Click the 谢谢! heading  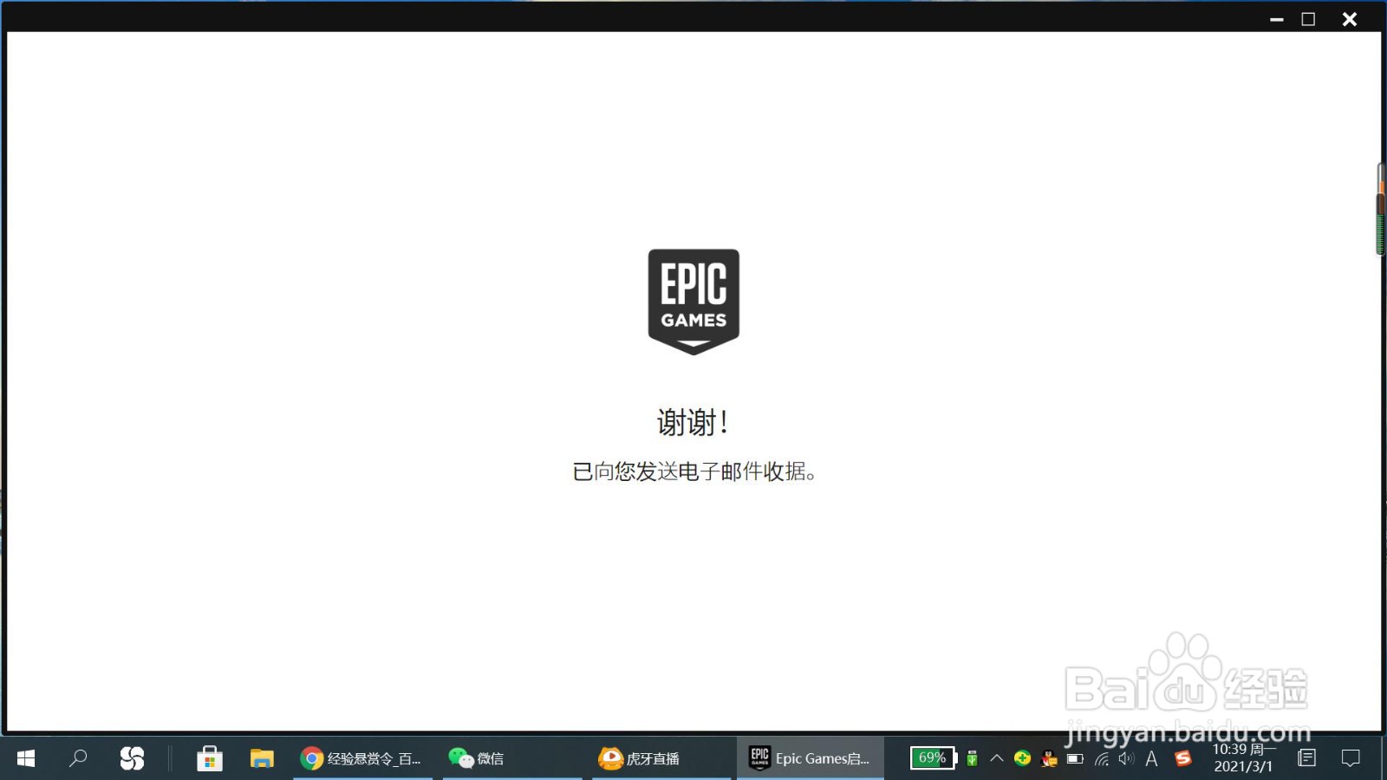click(693, 423)
